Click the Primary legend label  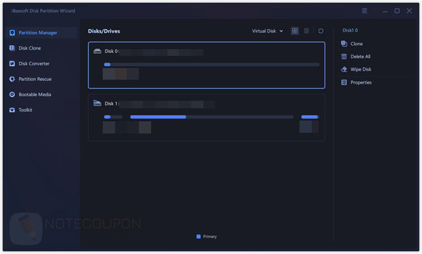210,236
